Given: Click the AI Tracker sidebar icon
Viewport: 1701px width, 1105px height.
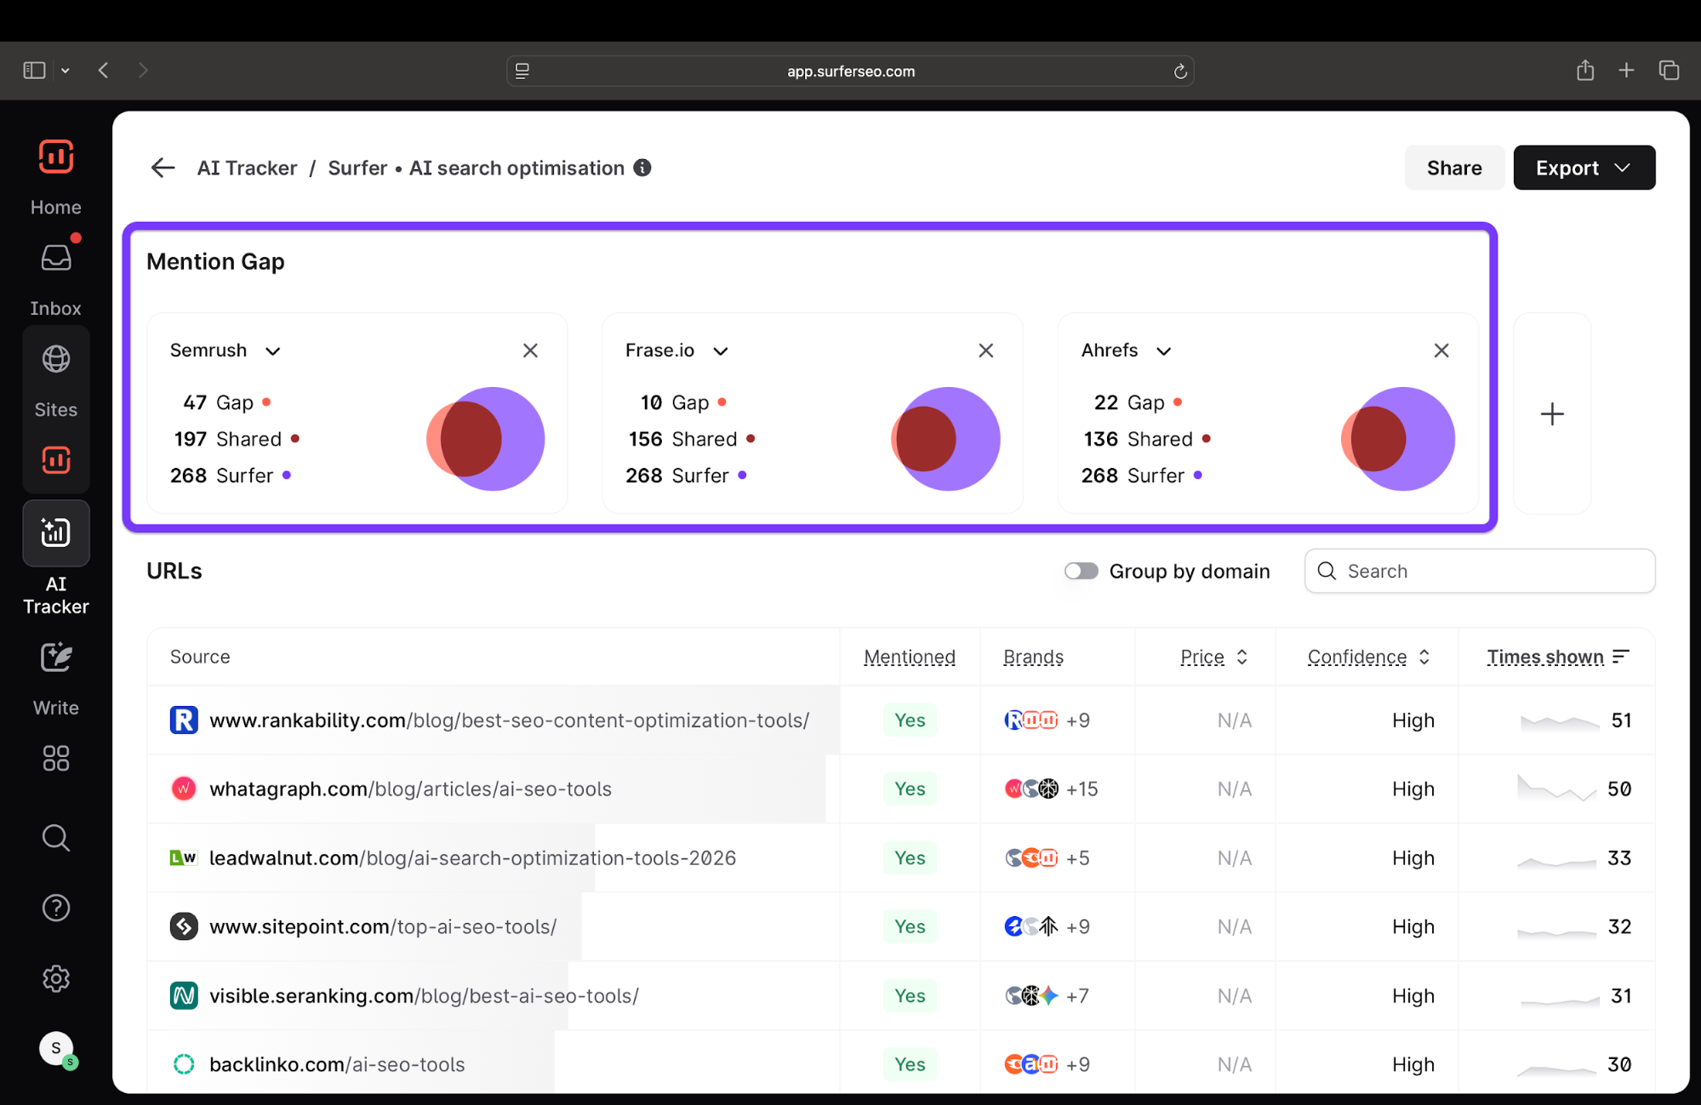Looking at the screenshot, I should pos(56,533).
